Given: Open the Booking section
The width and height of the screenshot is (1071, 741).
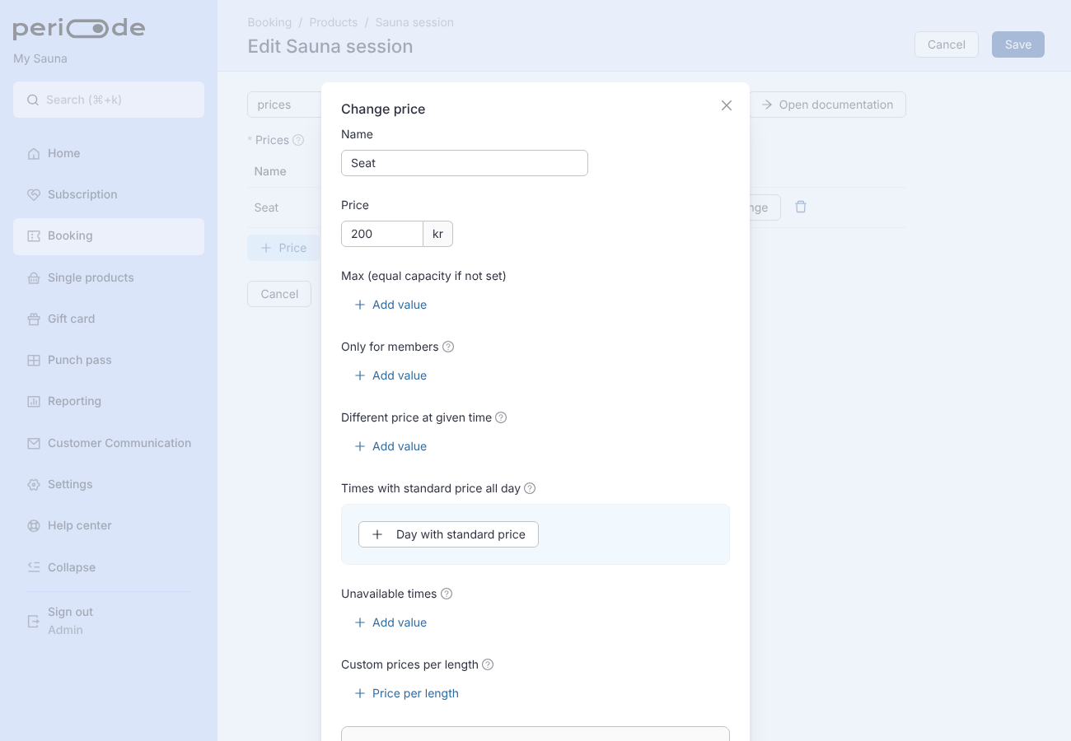Looking at the screenshot, I should 109,236.
